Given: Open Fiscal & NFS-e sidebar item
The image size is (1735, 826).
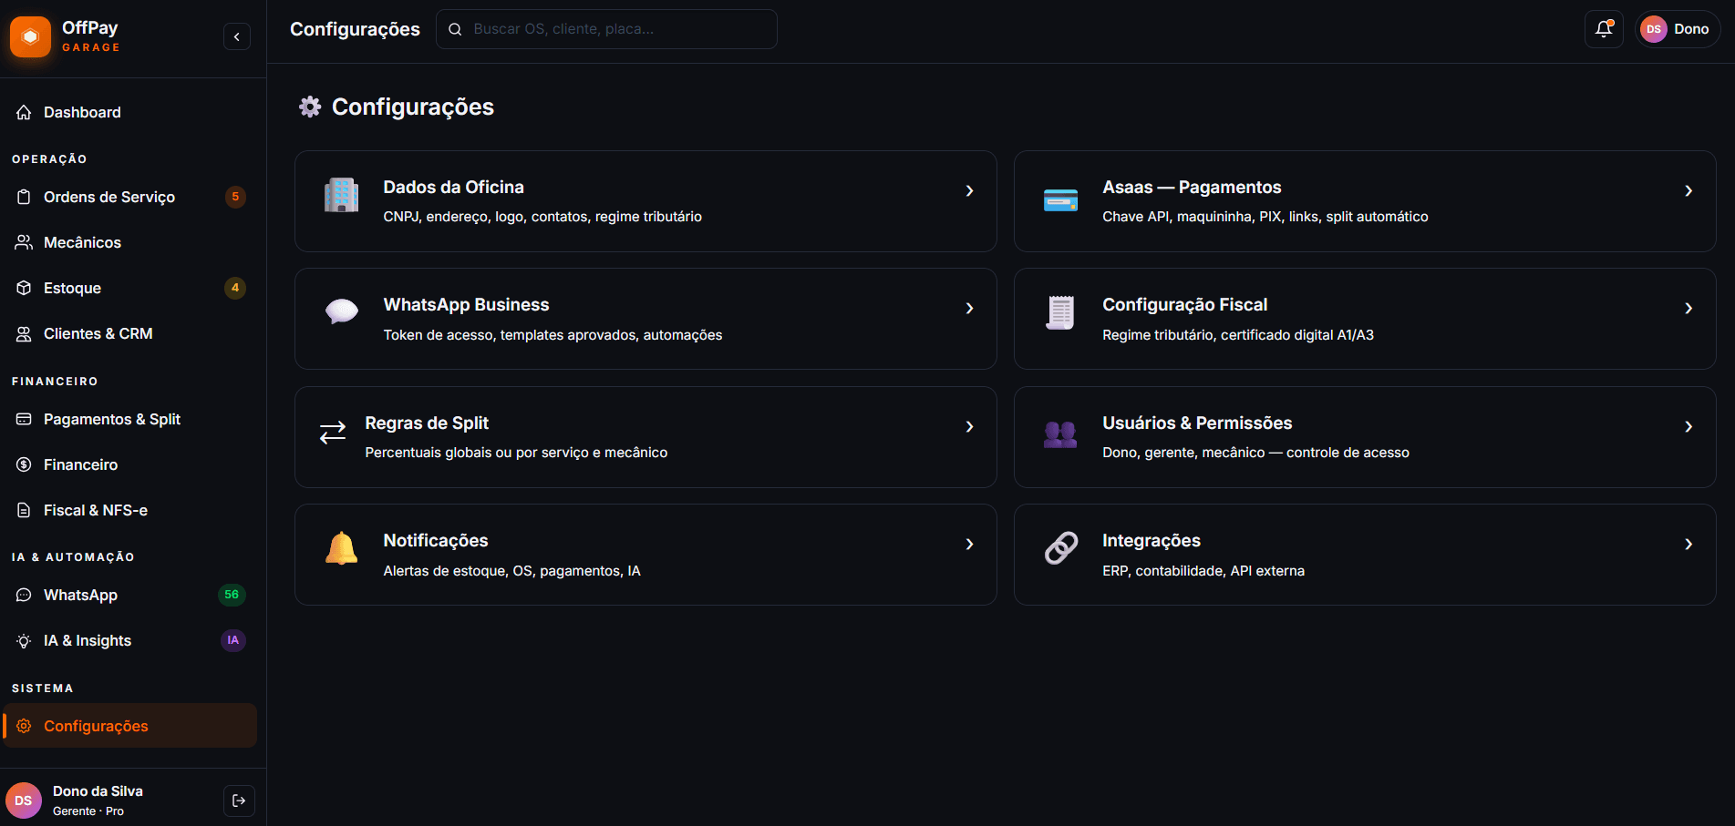Looking at the screenshot, I should [x=96, y=510].
